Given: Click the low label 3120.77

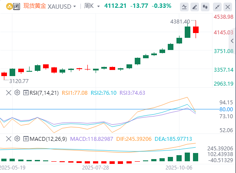Looking at the screenshot, I should pyautogui.click(x=19, y=81).
